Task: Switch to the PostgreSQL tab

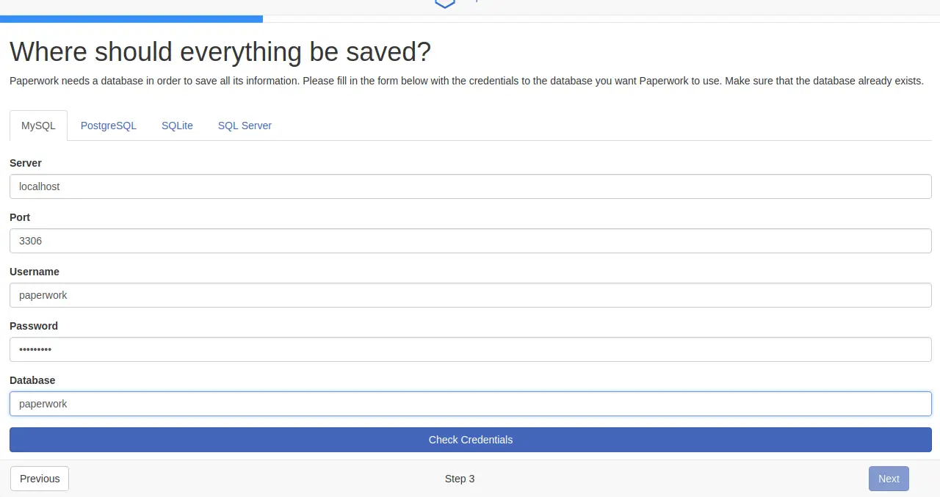Action: point(109,126)
